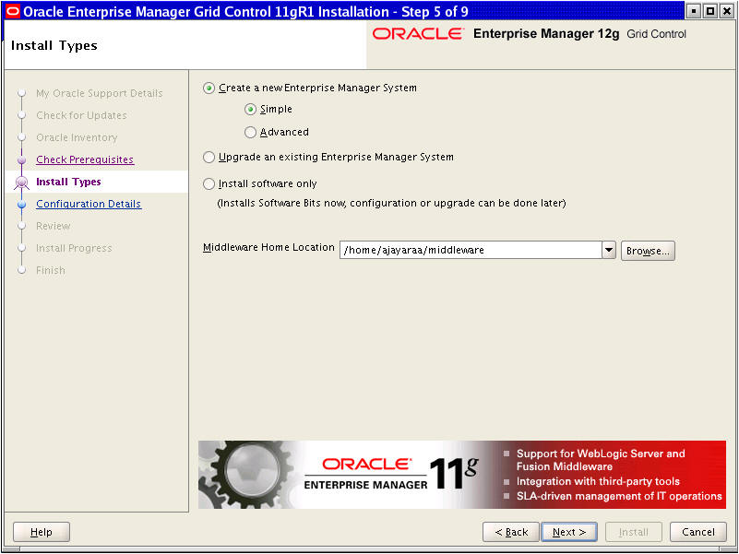Click the Browse... button

[x=648, y=251]
